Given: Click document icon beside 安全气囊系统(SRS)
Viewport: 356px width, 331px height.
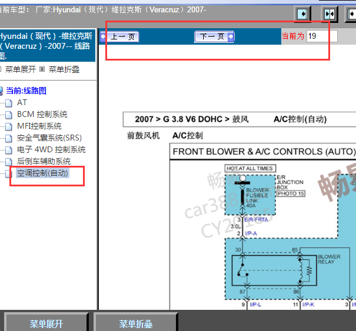Looking at the screenshot, I should pyautogui.click(x=9, y=138).
